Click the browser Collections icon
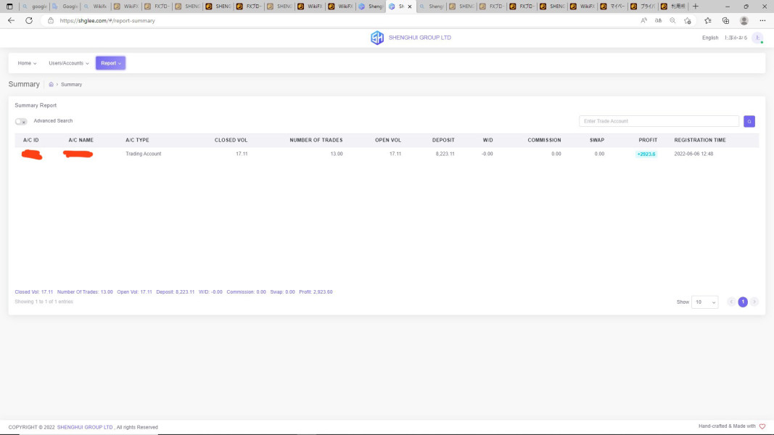This screenshot has width=774, height=435. tap(725, 20)
